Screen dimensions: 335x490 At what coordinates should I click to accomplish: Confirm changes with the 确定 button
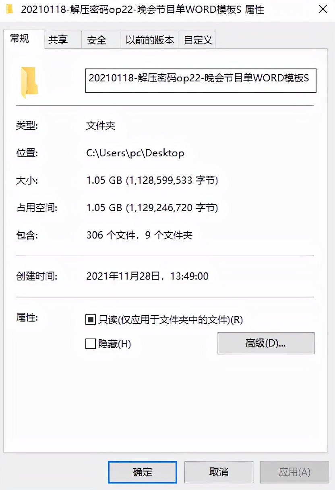click(142, 472)
